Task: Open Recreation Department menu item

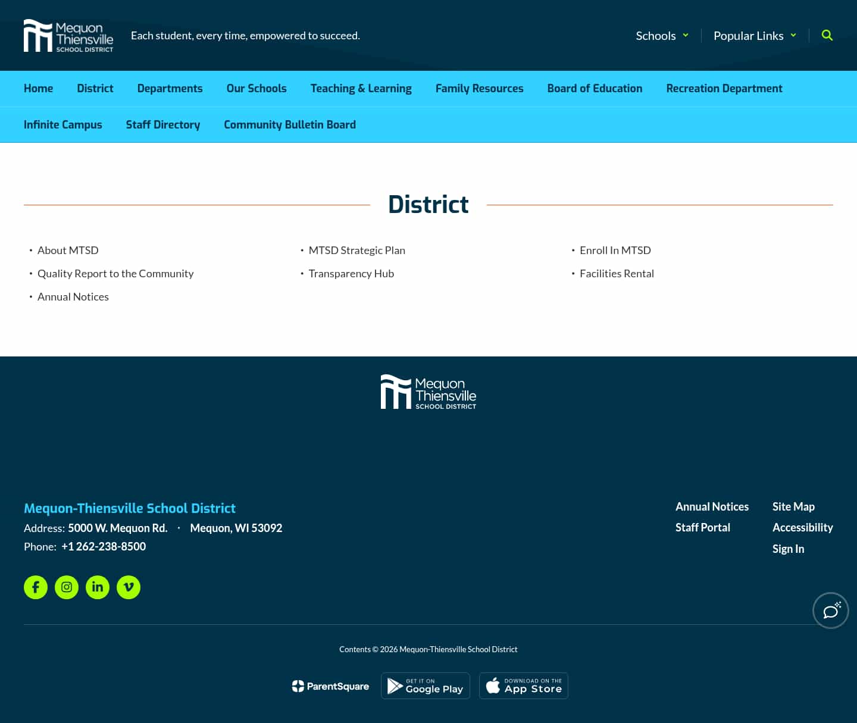Action: (724, 89)
